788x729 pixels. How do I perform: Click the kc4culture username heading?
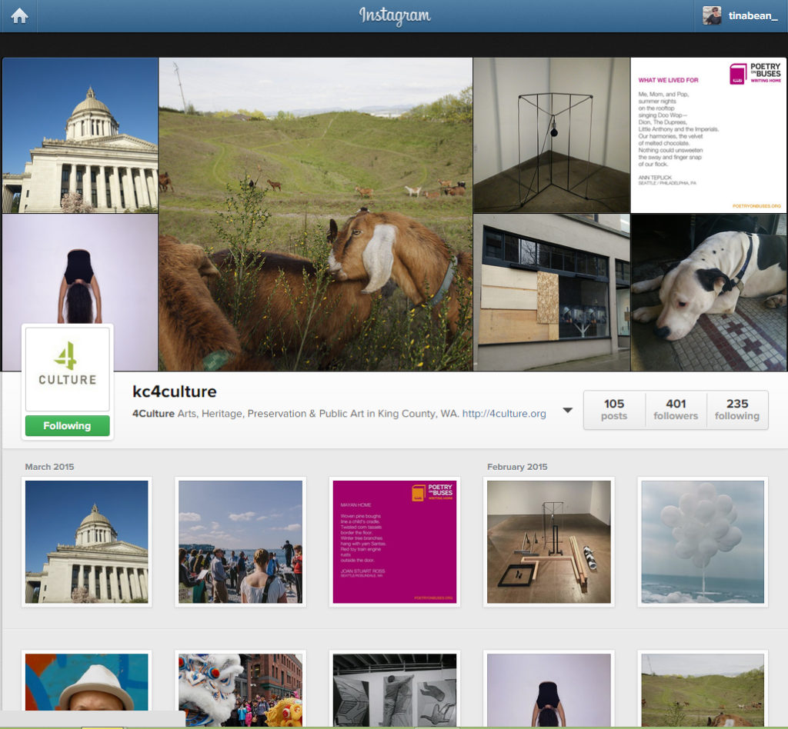175,391
